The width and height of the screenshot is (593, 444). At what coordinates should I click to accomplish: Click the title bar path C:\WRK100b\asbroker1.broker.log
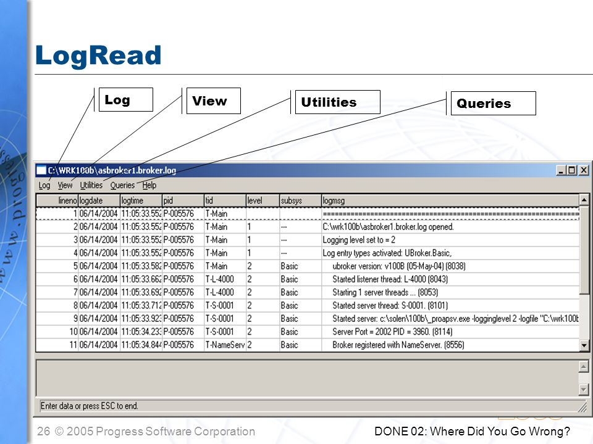(112, 170)
